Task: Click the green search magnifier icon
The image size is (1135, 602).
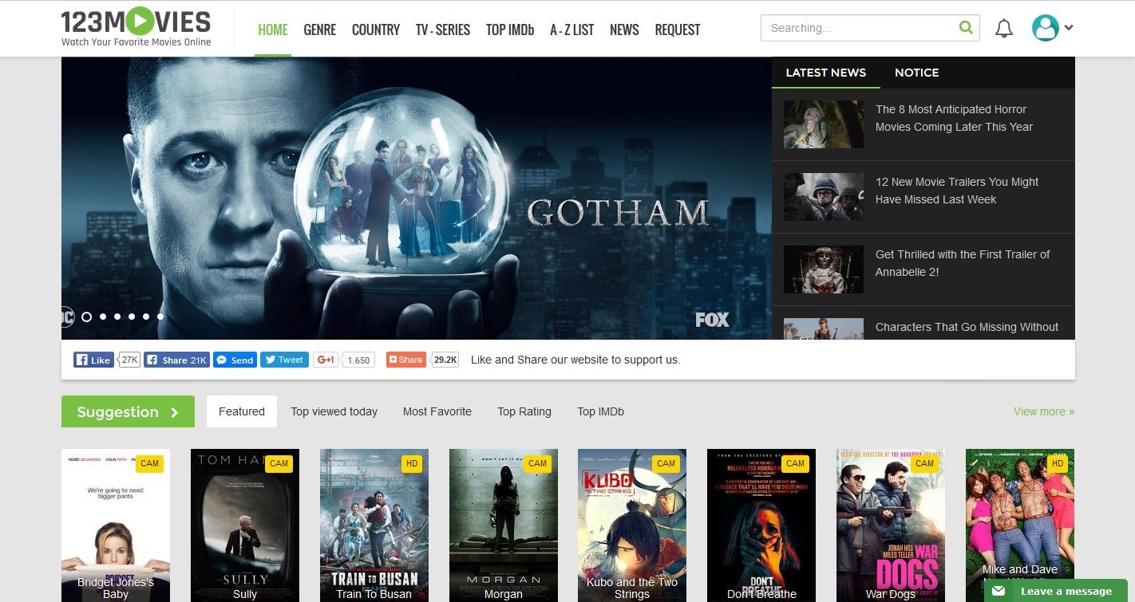Action: pyautogui.click(x=966, y=28)
